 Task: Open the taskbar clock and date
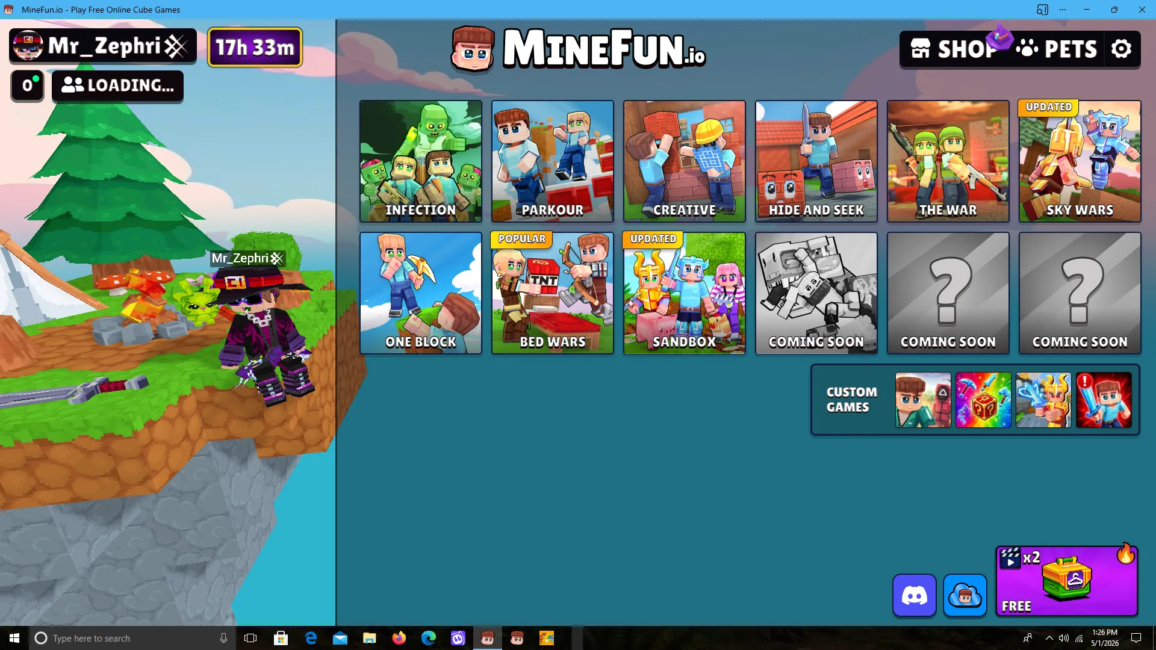(x=1105, y=638)
